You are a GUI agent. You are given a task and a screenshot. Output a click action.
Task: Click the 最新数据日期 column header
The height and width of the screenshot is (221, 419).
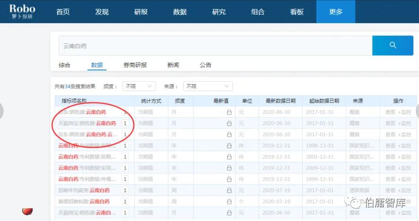[280, 101]
